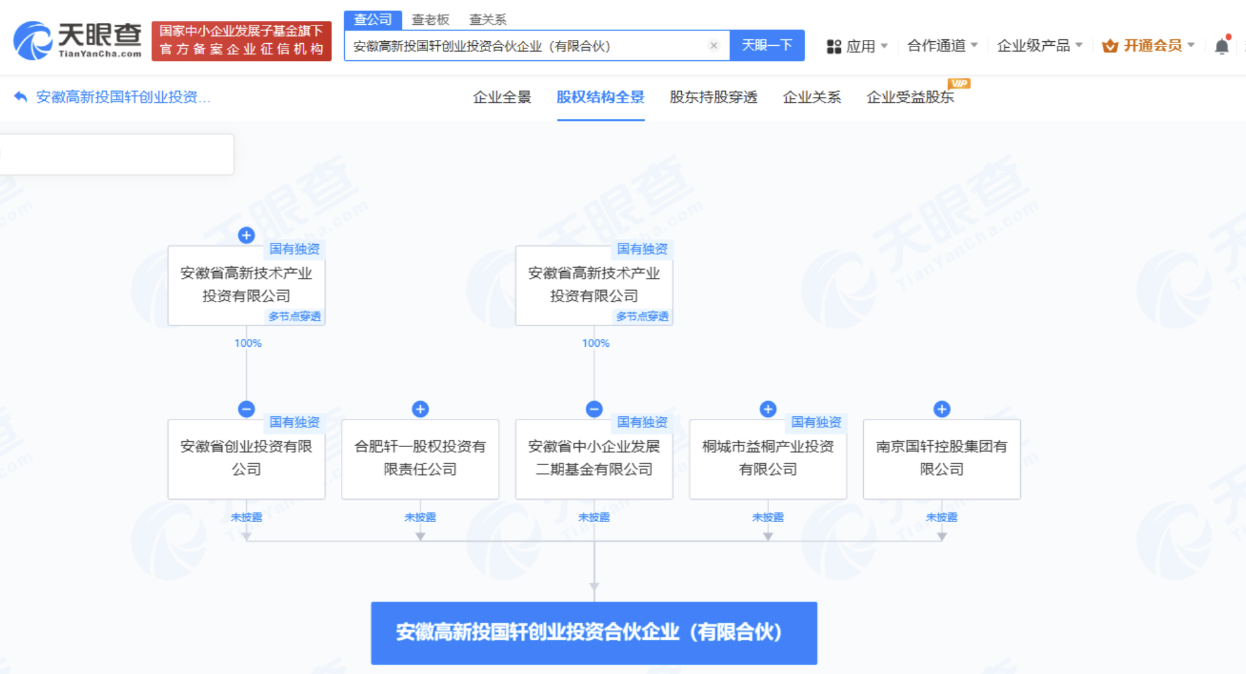Screen dimensions: 1246x674
Task: Open the 合作通道 dropdown
Action: click(942, 46)
